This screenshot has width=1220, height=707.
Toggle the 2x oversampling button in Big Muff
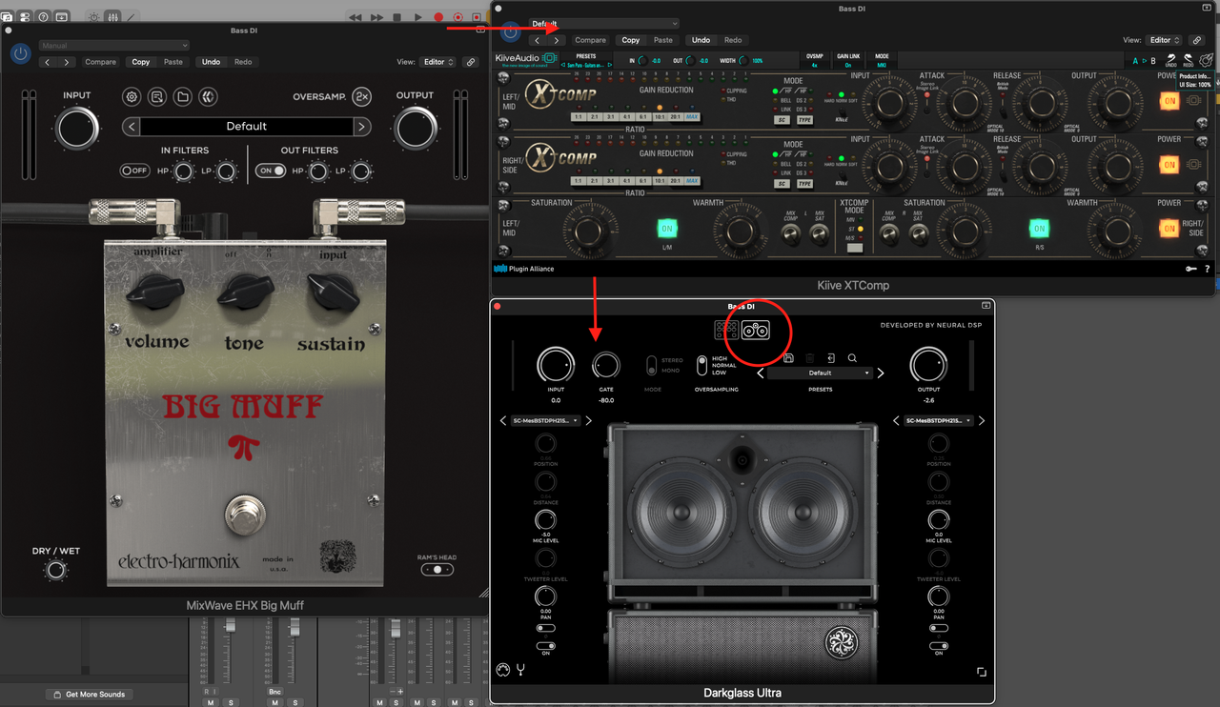coord(361,96)
